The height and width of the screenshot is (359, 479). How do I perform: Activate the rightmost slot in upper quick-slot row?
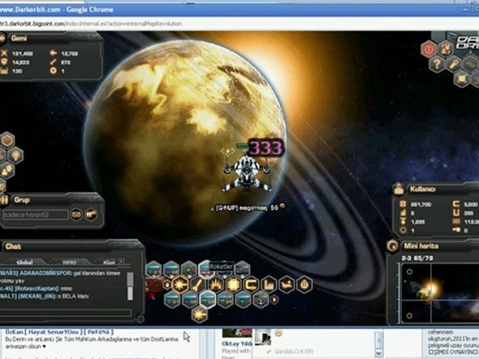click(242, 270)
